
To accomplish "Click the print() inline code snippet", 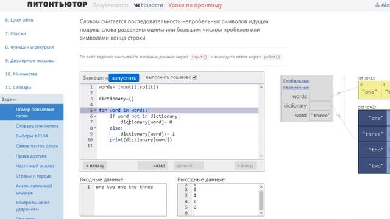I will pyautogui.click(x=272, y=57).
